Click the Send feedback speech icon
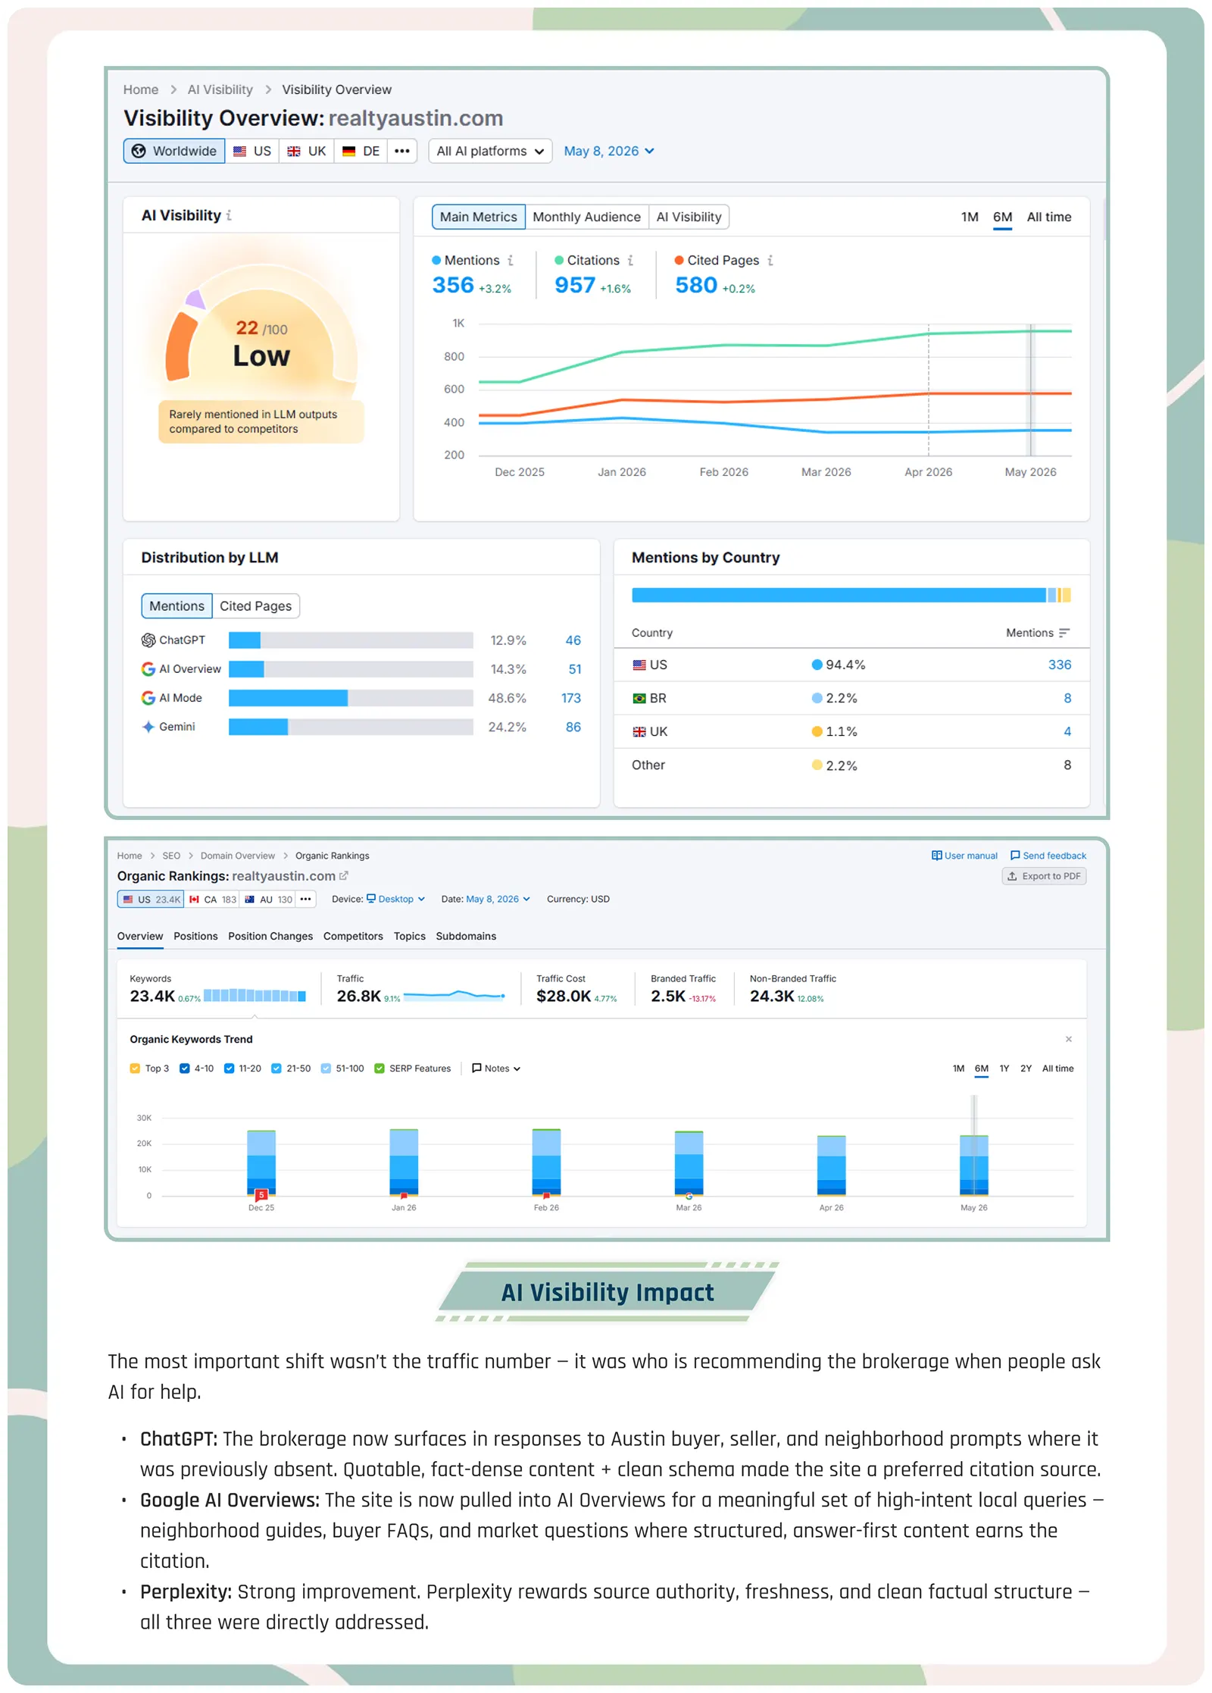1212x1693 pixels. click(x=1015, y=856)
